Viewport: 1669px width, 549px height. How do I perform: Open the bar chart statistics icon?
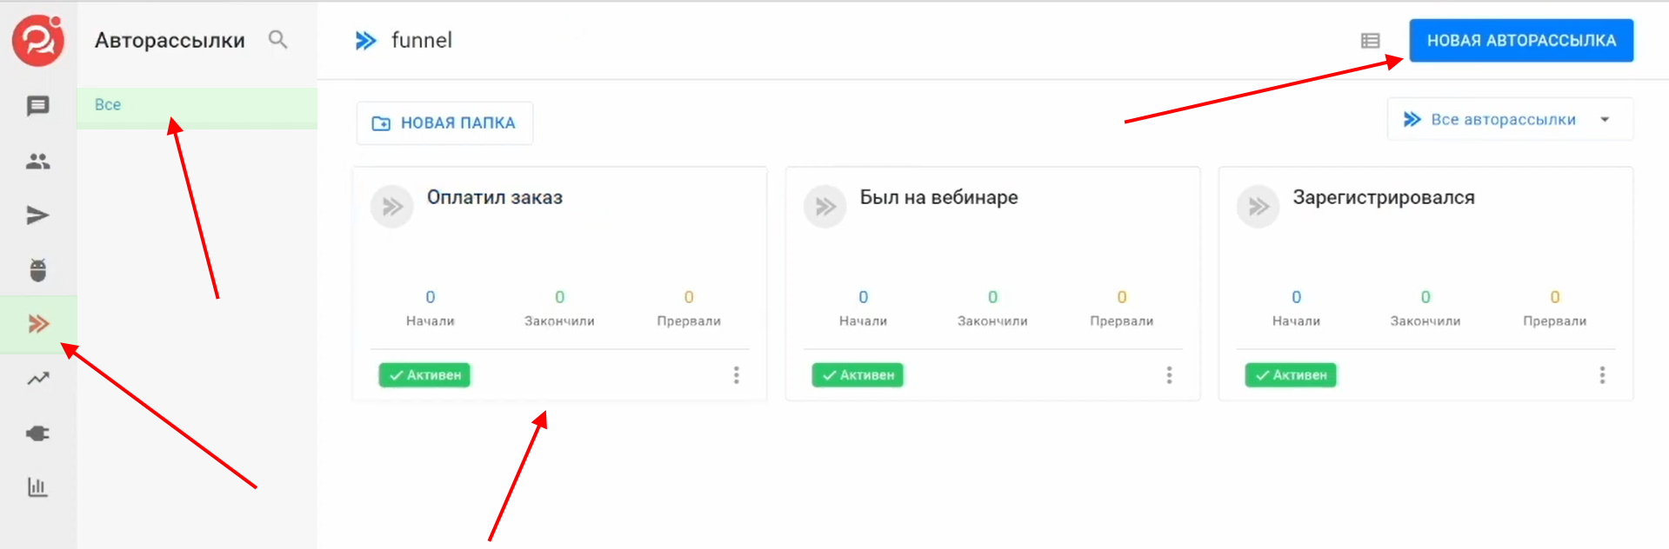tap(37, 486)
